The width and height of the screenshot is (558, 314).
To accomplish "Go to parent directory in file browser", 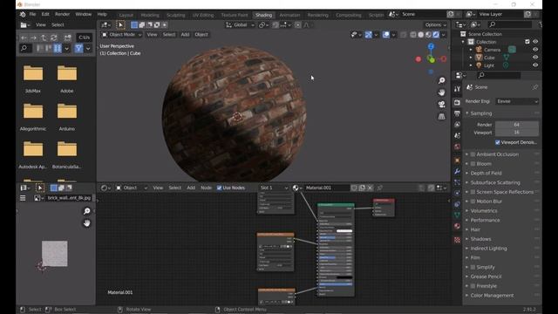I will pyautogui.click(x=44, y=38).
